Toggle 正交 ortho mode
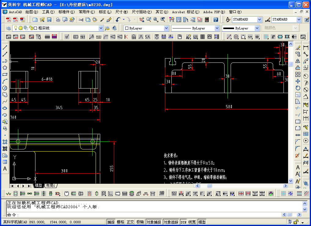Viewport: 311px width, 226px height. coord(130,222)
